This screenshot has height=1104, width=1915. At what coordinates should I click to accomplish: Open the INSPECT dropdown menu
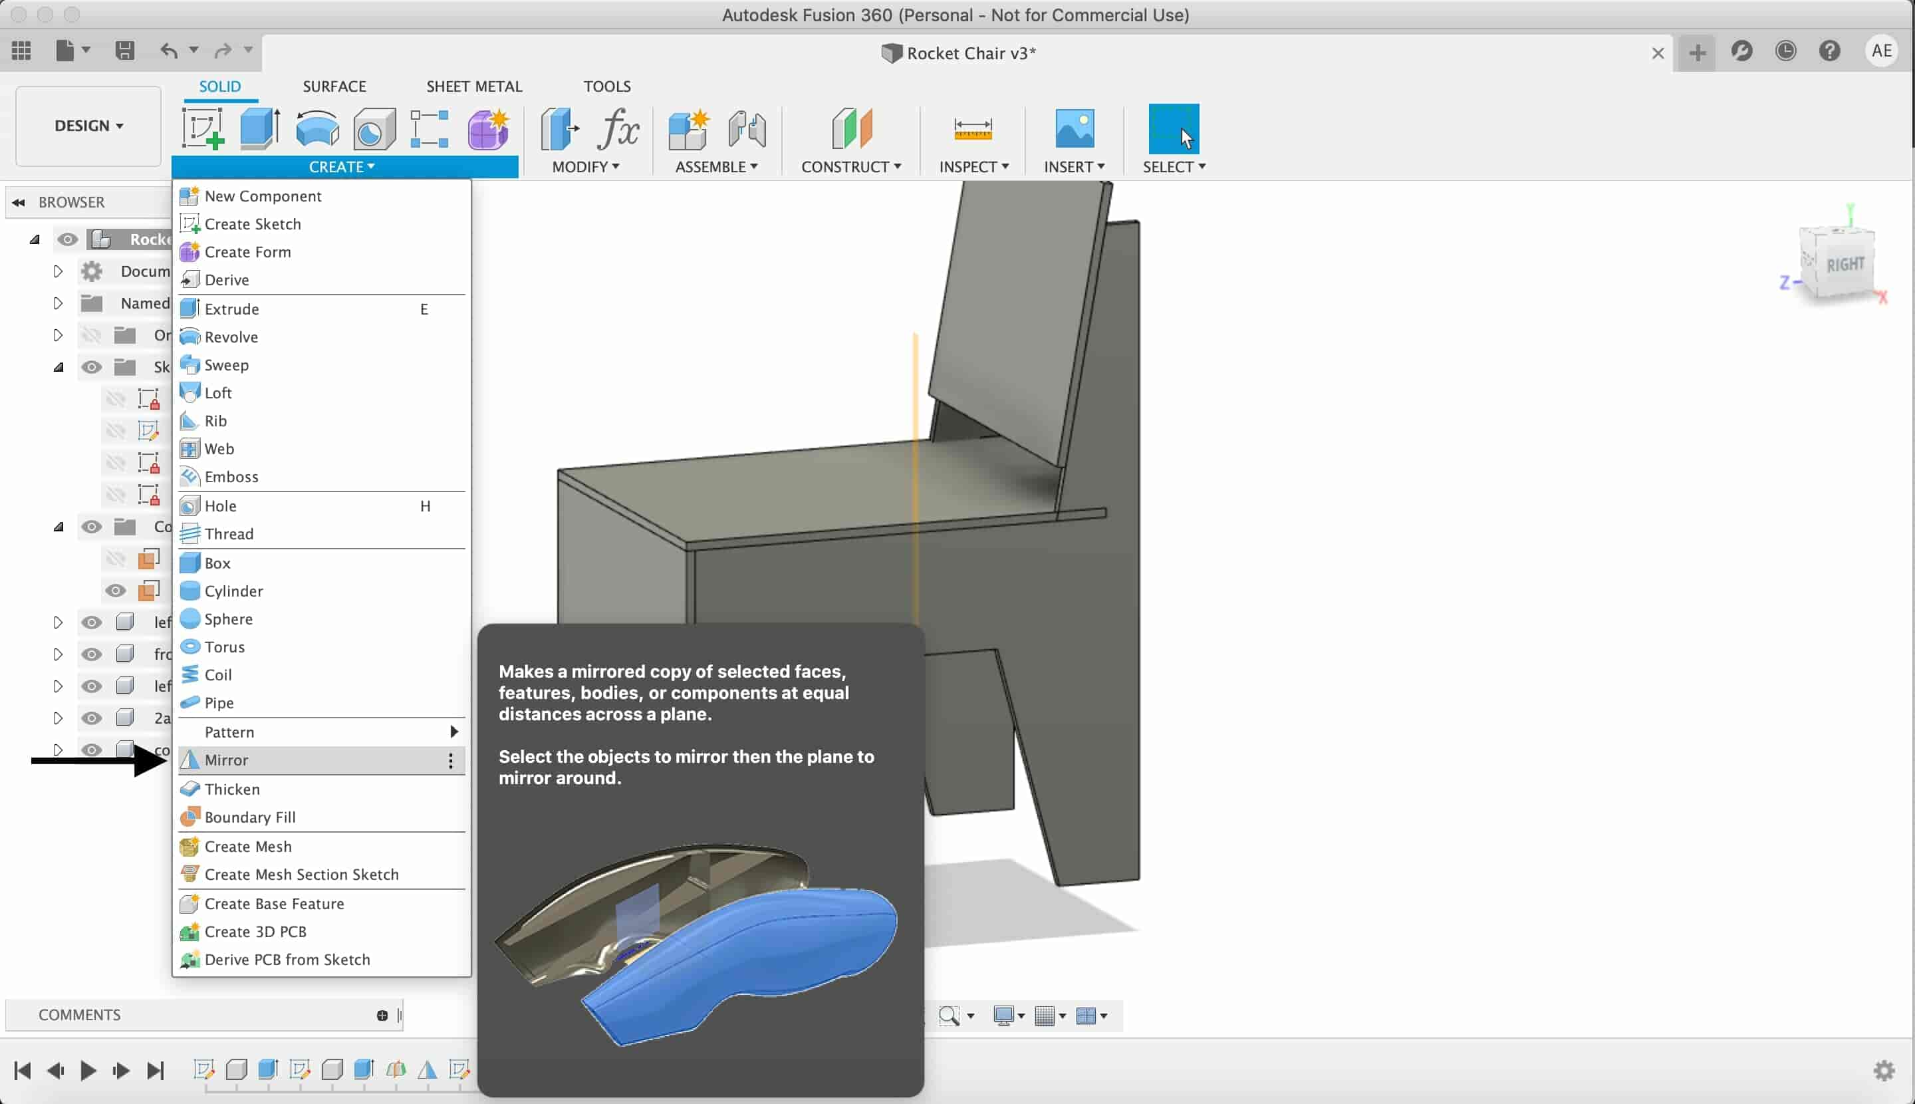point(973,166)
